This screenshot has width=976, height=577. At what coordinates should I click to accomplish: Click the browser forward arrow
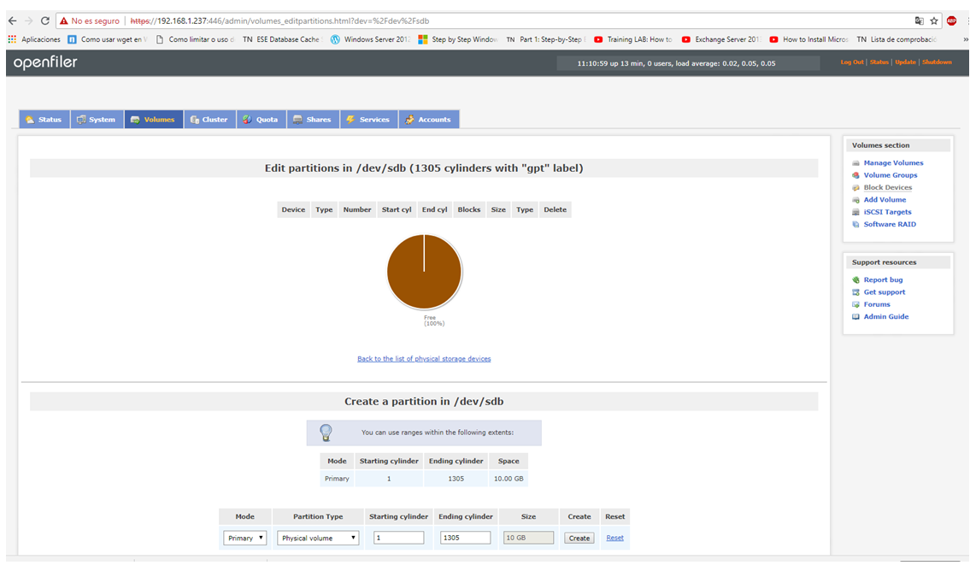pyautogui.click(x=29, y=21)
